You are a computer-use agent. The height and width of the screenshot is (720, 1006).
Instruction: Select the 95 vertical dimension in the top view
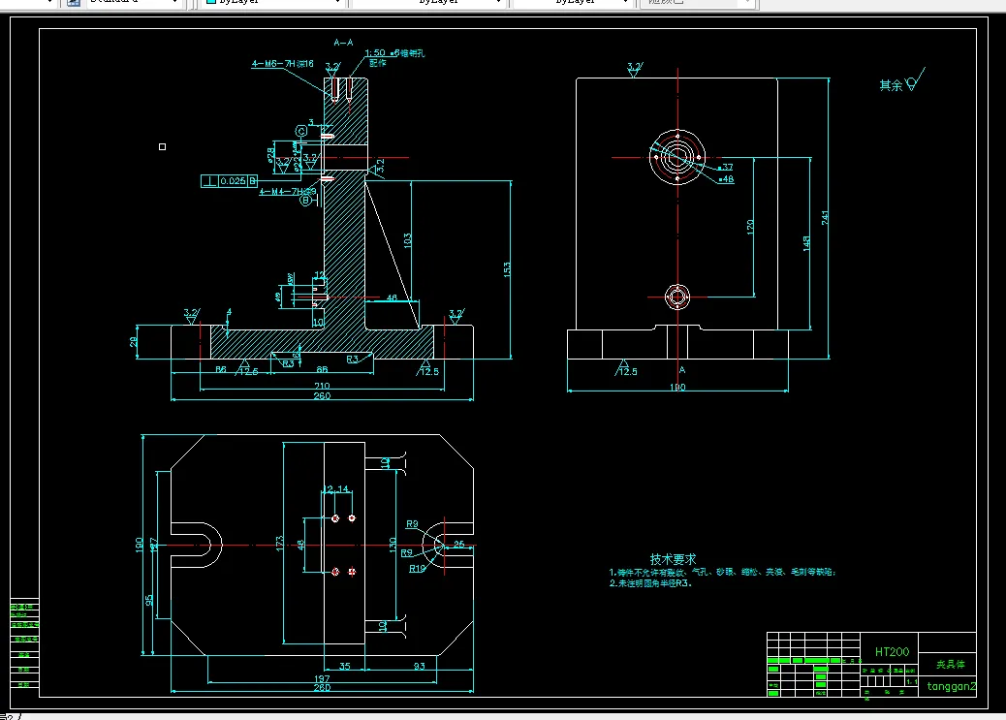pos(149,600)
